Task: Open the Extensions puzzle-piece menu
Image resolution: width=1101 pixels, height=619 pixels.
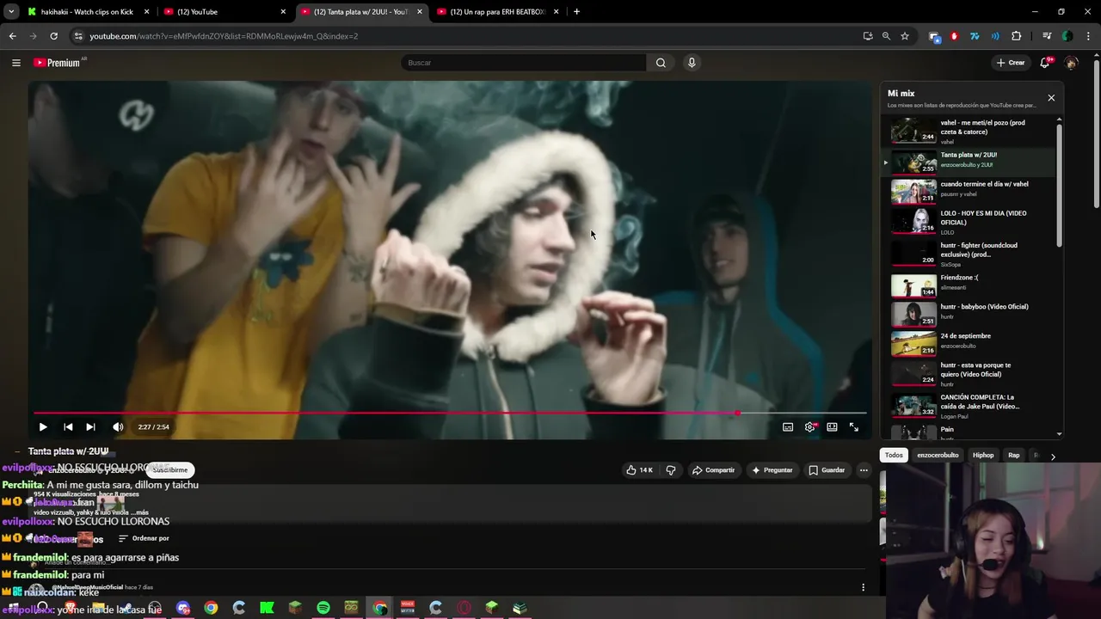Action: pos(1016,36)
